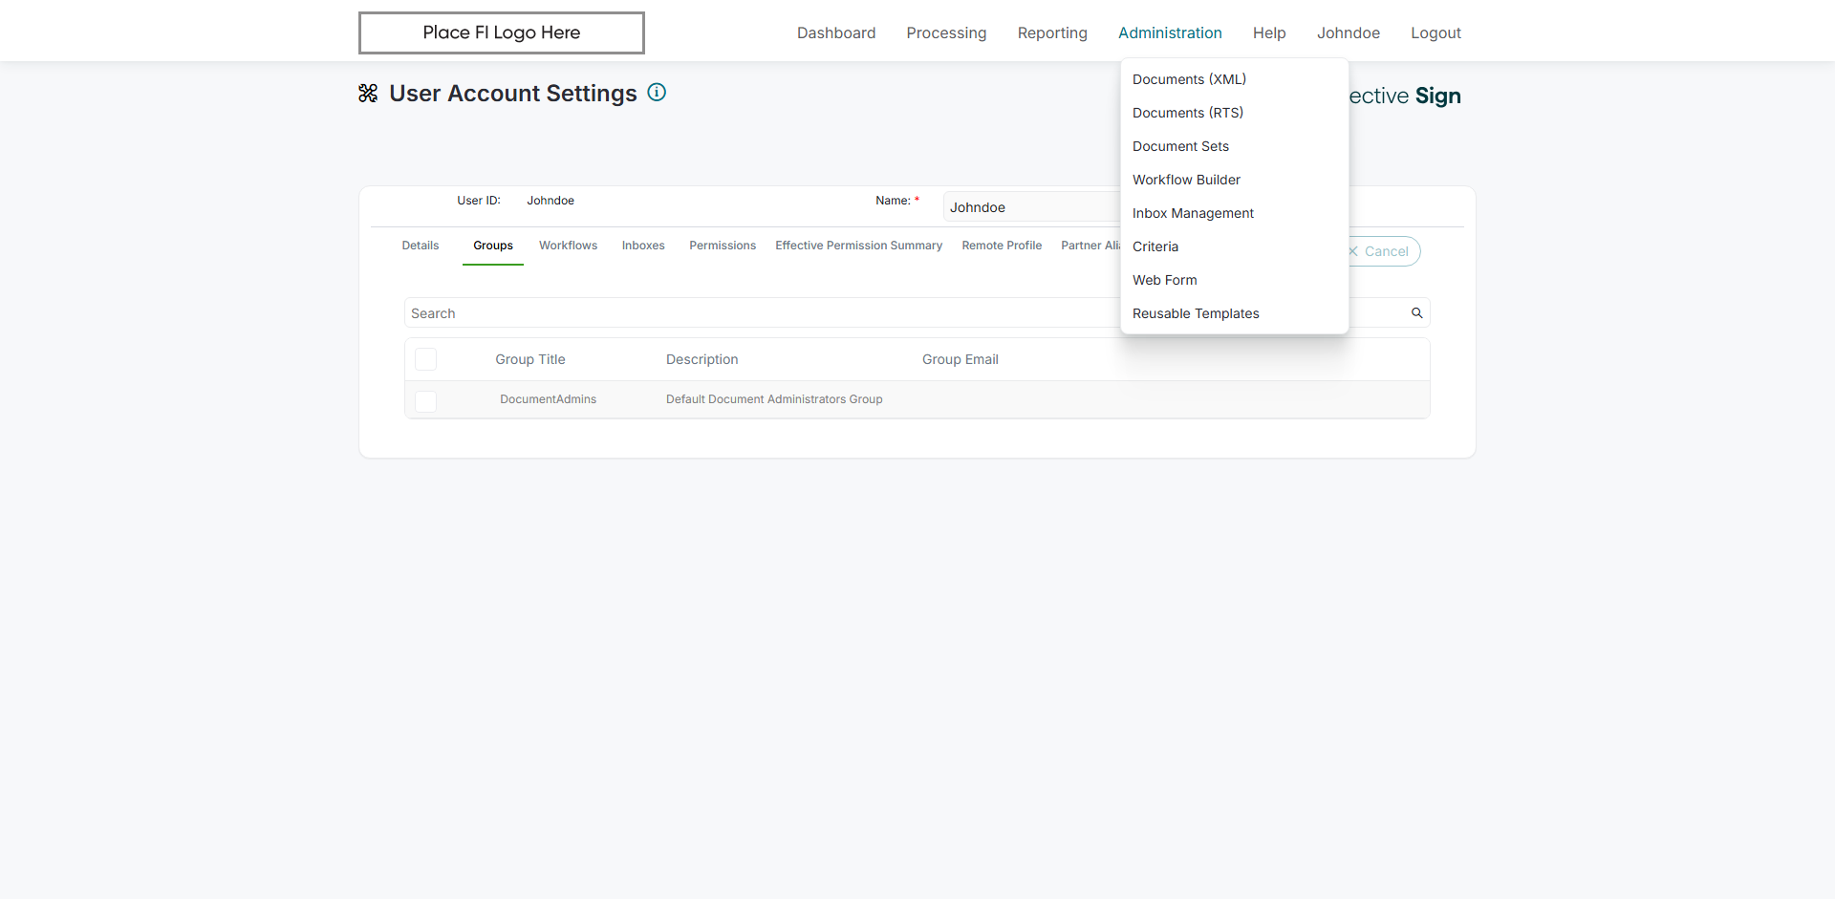Click the search magnifier icon
The width and height of the screenshot is (1835, 899).
[x=1416, y=313]
